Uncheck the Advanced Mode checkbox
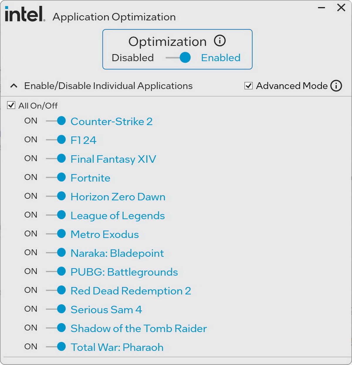Screen dimensions: 352x365 [248, 86]
